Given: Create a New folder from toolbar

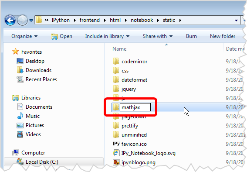Looking at the screenshot, I should pyautogui.click(x=223, y=36).
